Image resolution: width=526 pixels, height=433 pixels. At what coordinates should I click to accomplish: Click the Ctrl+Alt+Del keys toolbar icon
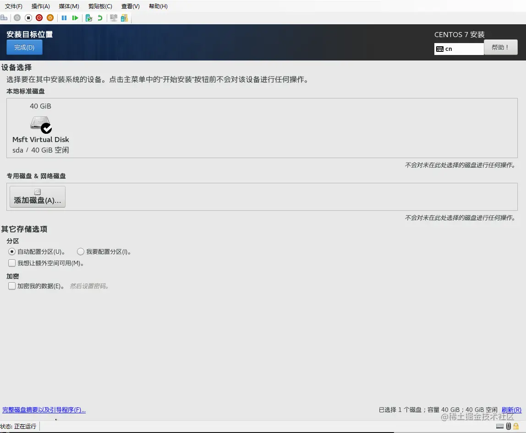pyautogui.click(x=4, y=18)
